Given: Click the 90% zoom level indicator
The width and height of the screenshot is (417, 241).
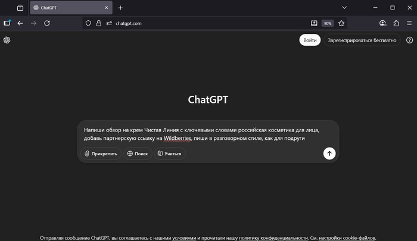Looking at the screenshot, I should [x=328, y=23].
